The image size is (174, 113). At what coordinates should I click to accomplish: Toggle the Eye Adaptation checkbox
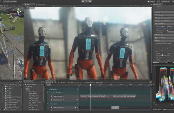tap(155, 38)
